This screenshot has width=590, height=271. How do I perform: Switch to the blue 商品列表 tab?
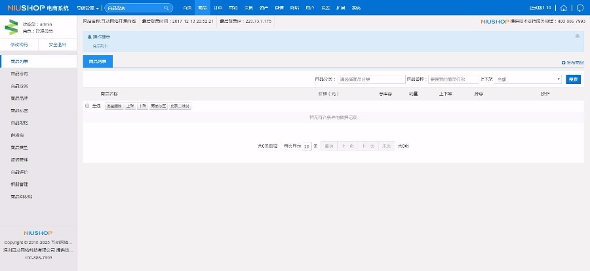(x=98, y=61)
